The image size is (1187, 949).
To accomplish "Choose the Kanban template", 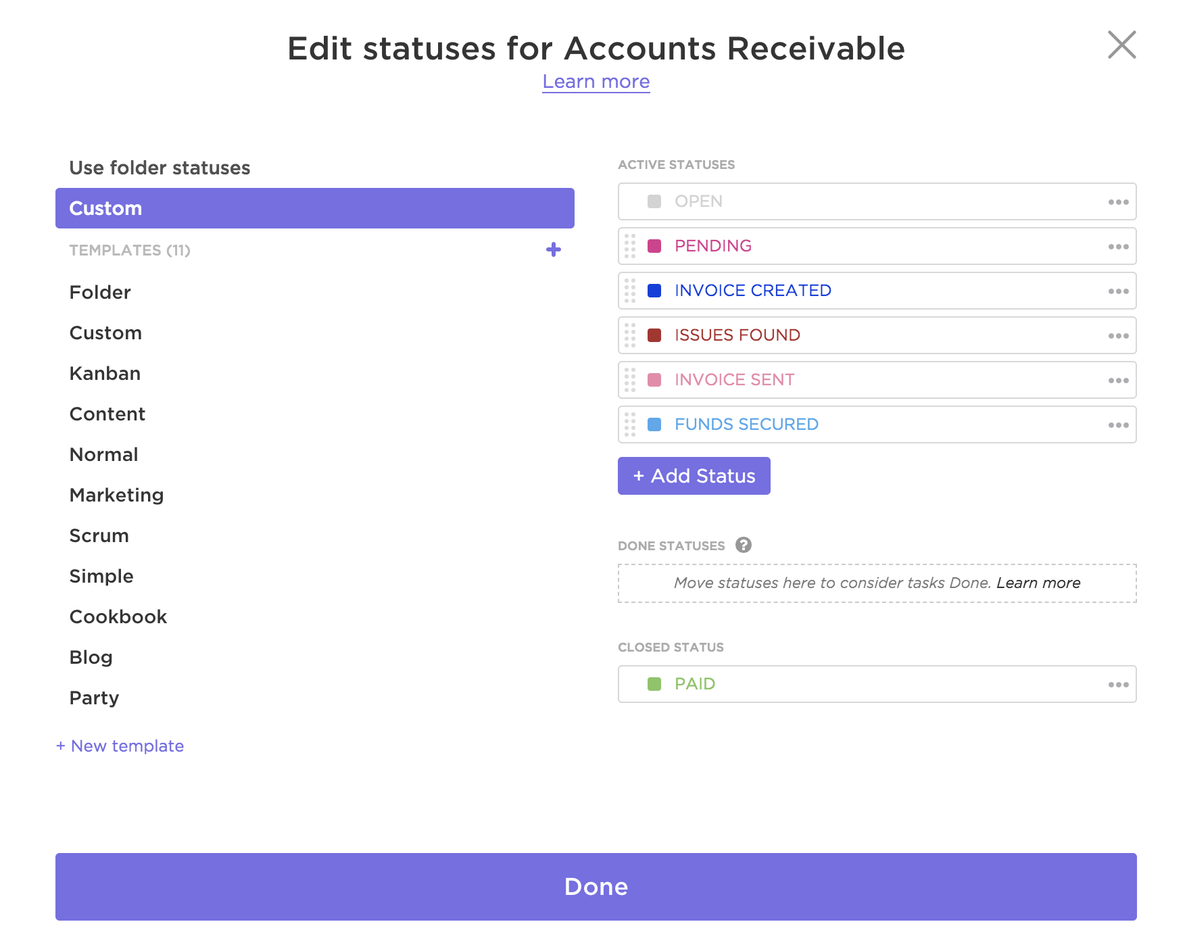I will pyautogui.click(x=105, y=373).
